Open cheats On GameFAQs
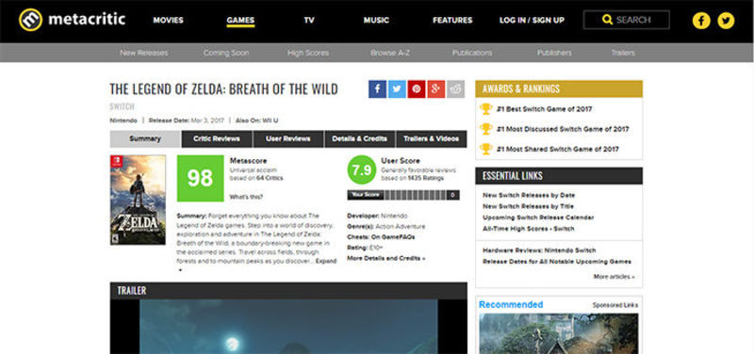The width and height of the screenshot is (754, 354). (393, 237)
